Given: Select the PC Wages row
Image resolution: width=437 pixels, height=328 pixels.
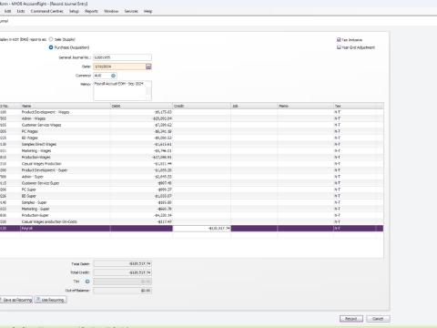Looking at the screenshot, I should click(191, 131).
